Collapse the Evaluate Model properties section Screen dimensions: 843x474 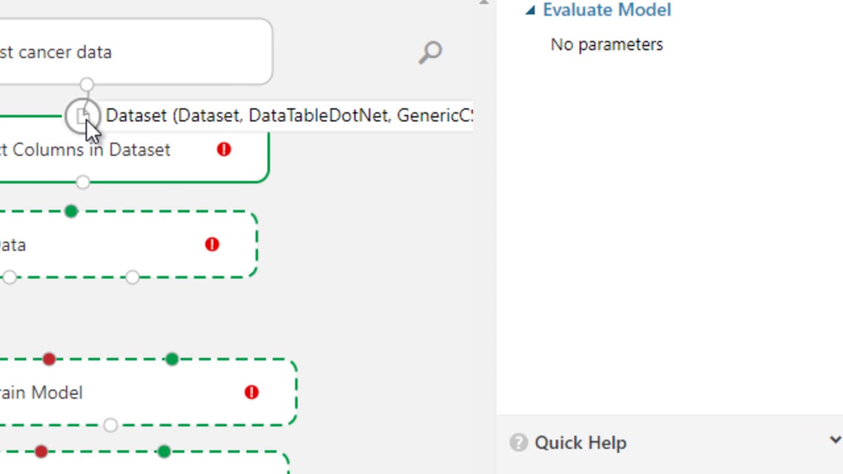[x=530, y=10]
